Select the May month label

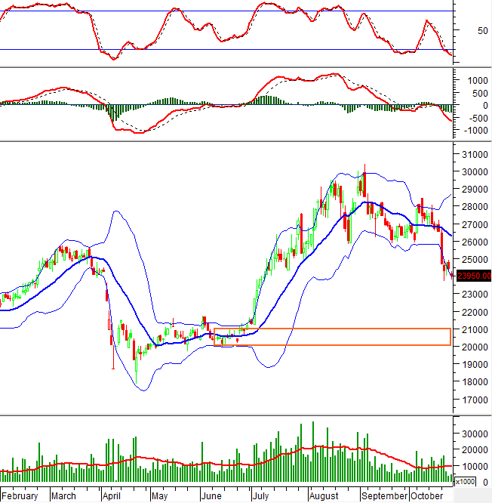[159, 496]
